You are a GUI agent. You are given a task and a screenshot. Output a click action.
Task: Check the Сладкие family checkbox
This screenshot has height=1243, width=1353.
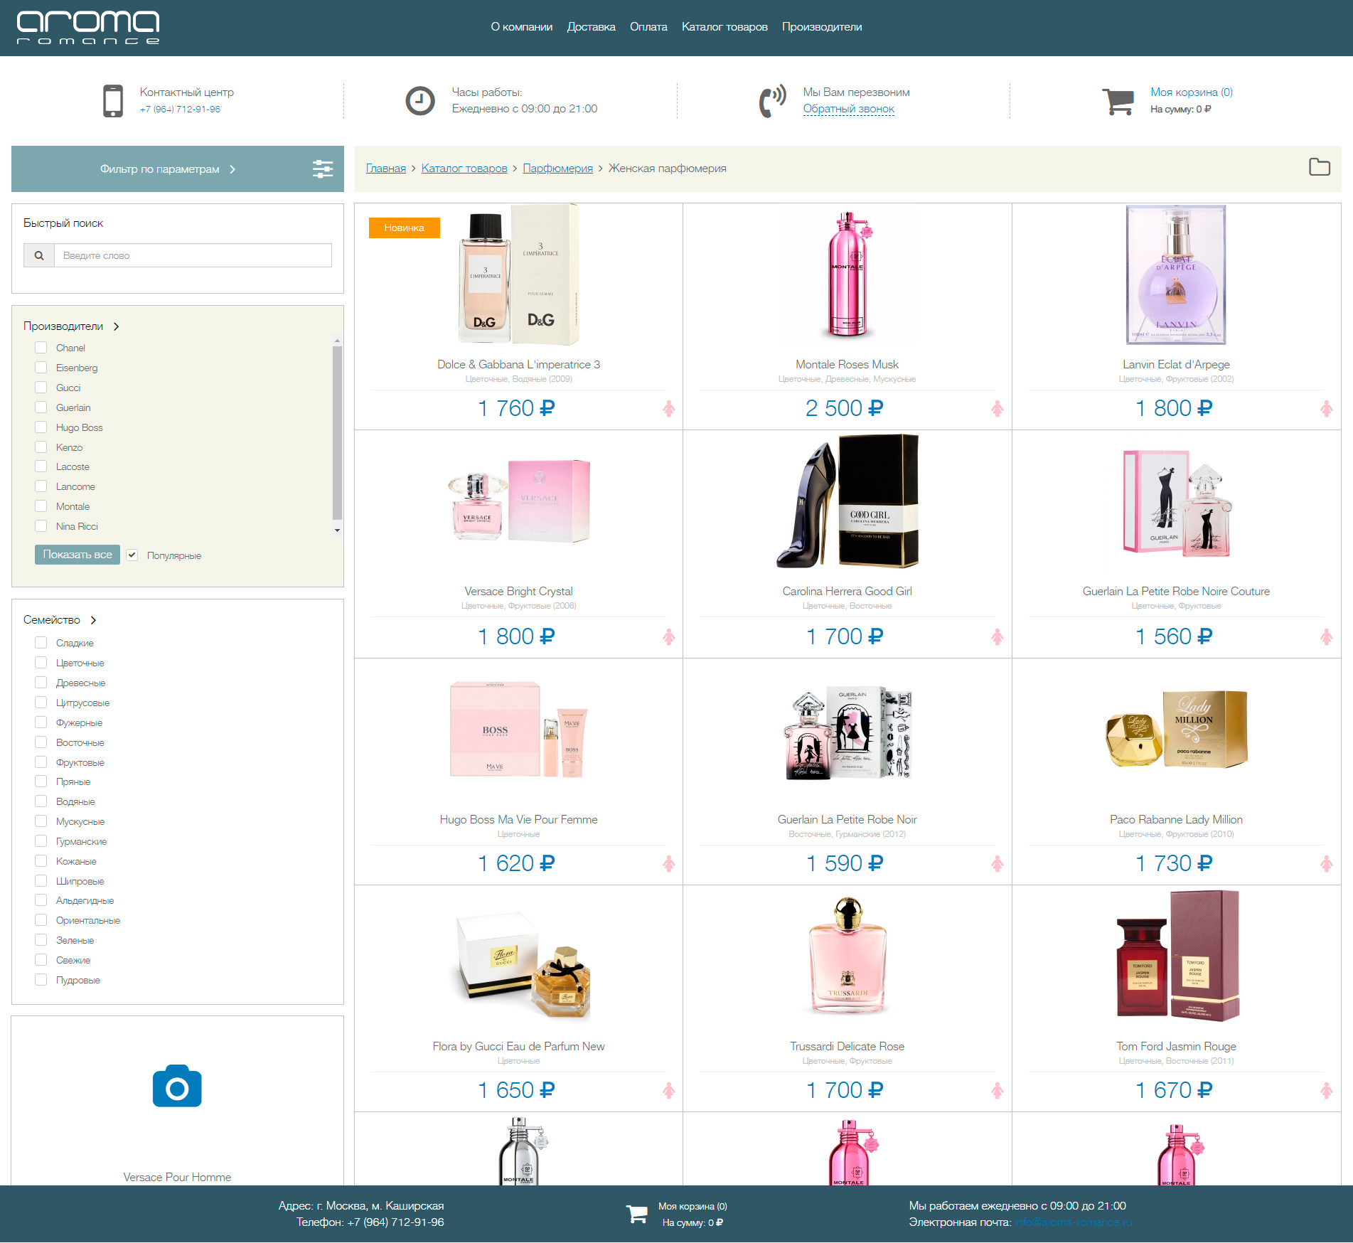tap(41, 643)
